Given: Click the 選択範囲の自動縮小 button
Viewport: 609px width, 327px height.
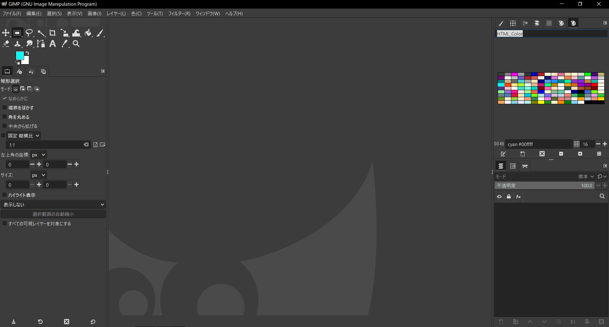Looking at the screenshot, I should (x=53, y=214).
